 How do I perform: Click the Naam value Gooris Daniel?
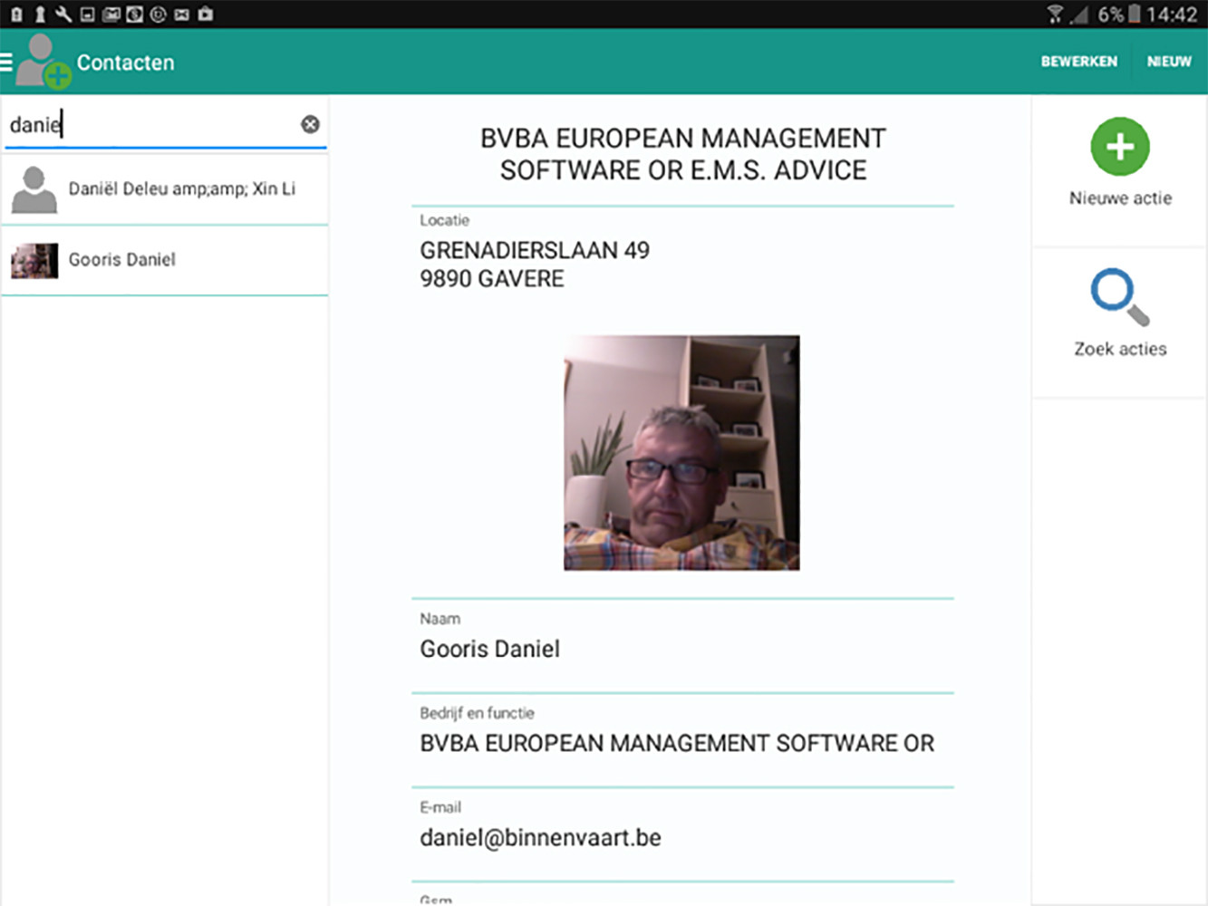[489, 649]
